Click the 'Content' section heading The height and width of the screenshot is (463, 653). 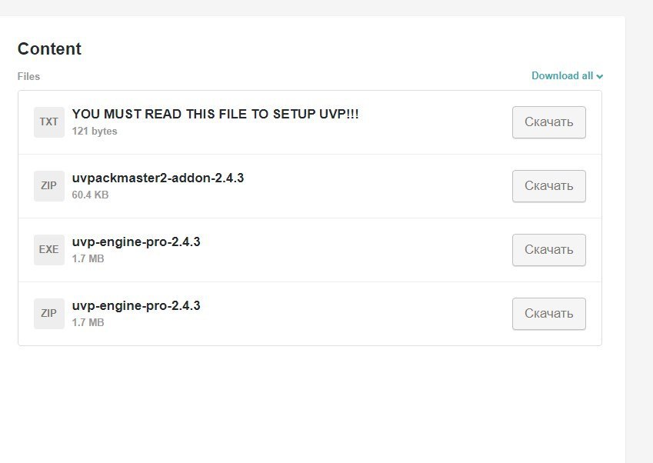click(49, 49)
